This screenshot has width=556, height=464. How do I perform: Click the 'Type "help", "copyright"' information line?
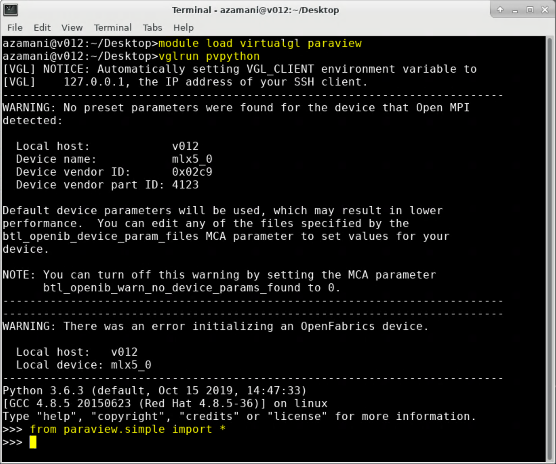click(x=240, y=417)
